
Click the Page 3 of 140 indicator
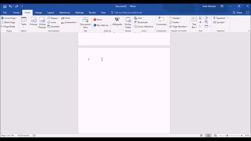tap(7, 136)
